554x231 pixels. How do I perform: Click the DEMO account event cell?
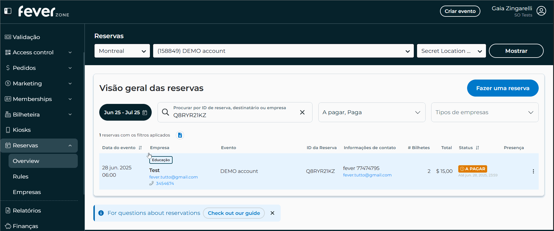click(239, 171)
